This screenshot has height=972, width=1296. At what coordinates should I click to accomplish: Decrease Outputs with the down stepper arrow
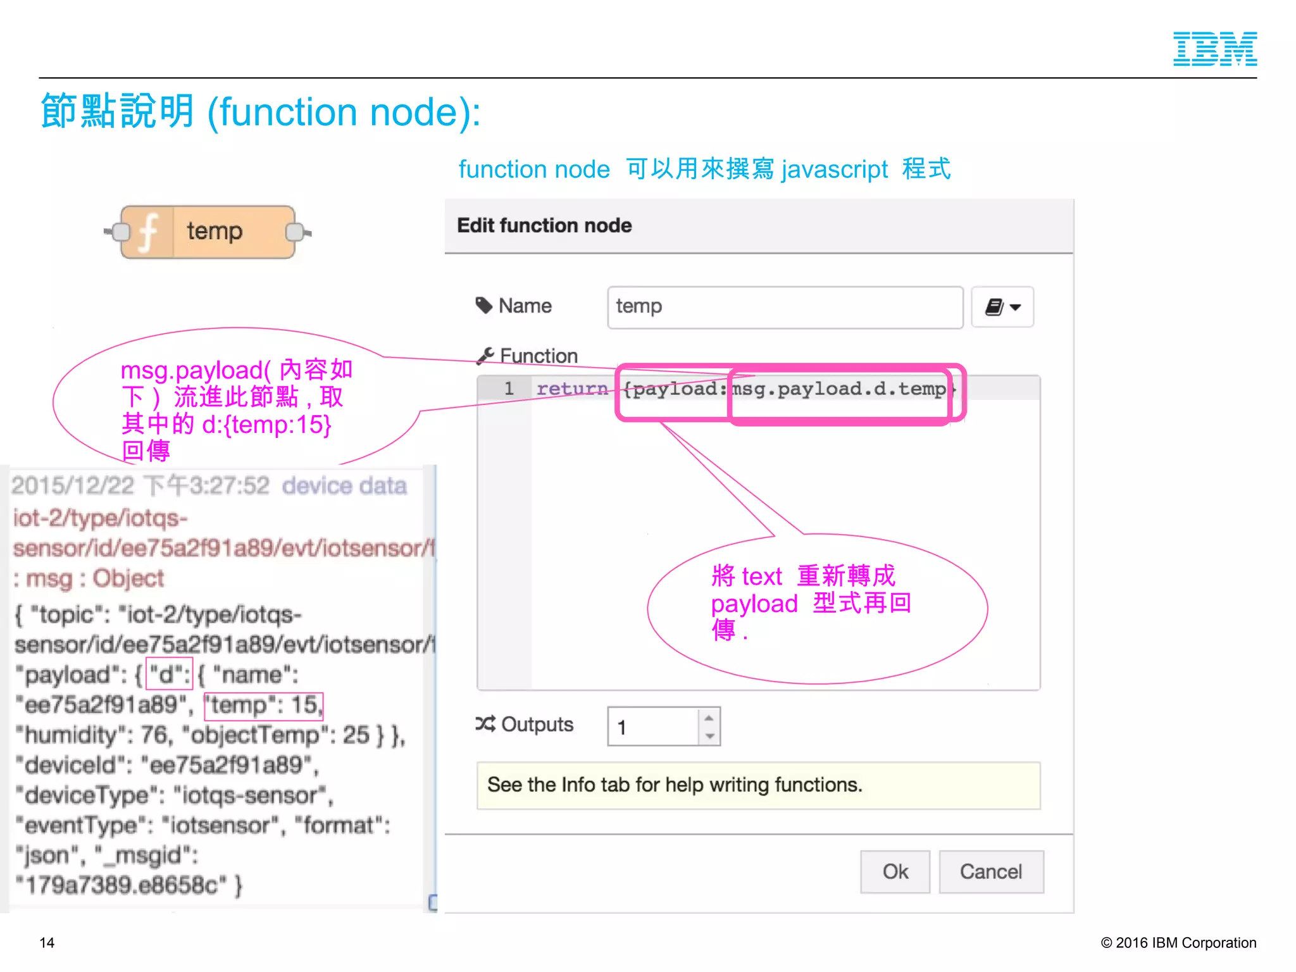coord(709,735)
